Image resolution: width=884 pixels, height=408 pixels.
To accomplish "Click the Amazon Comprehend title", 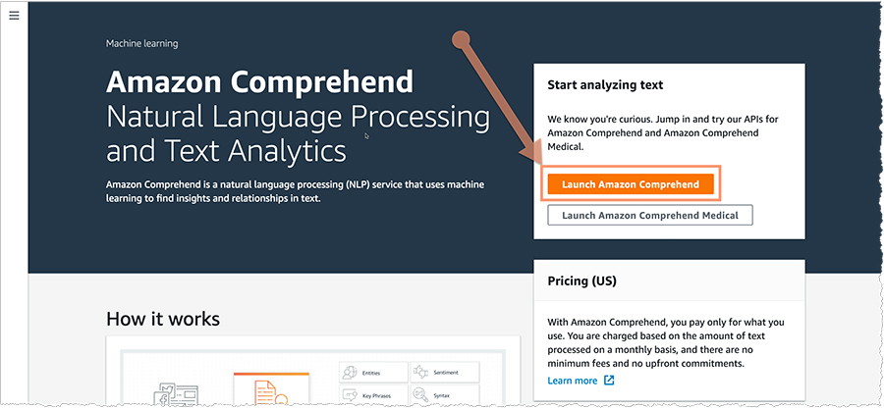I will point(260,82).
